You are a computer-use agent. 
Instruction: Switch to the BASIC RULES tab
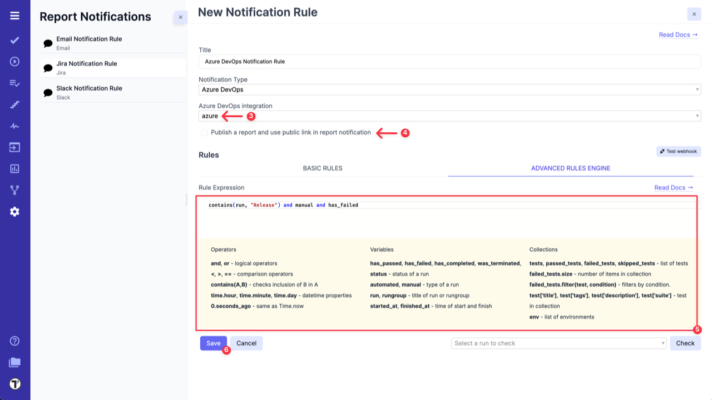click(x=323, y=168)
